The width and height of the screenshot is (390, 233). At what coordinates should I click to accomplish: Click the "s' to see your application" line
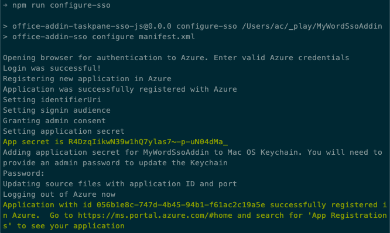point(64,226)
